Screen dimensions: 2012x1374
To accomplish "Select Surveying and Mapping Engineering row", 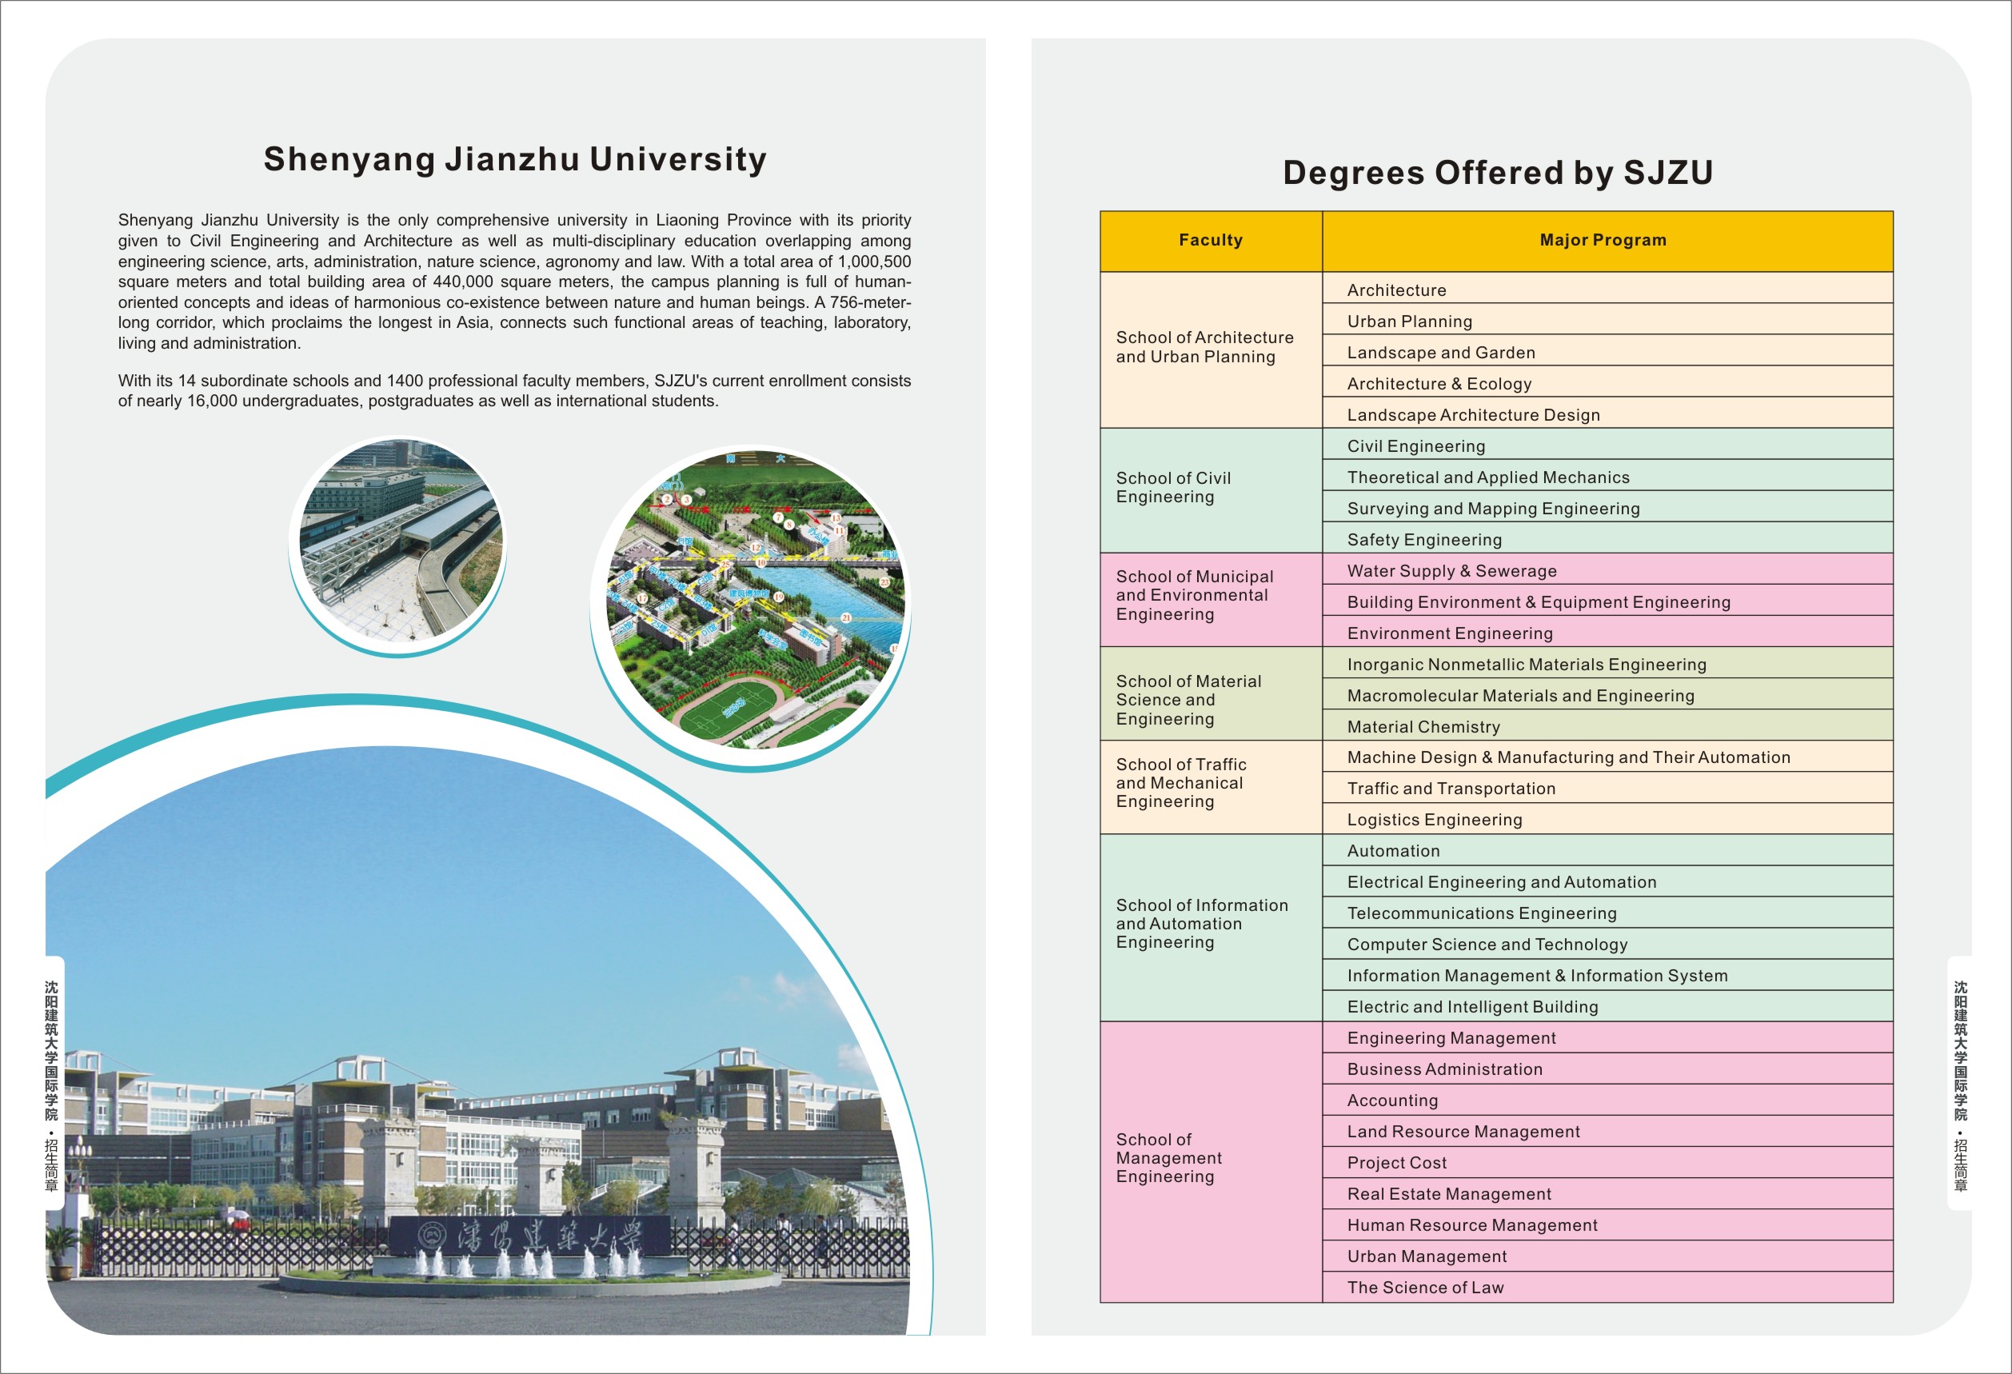I will pos(1607,505).
